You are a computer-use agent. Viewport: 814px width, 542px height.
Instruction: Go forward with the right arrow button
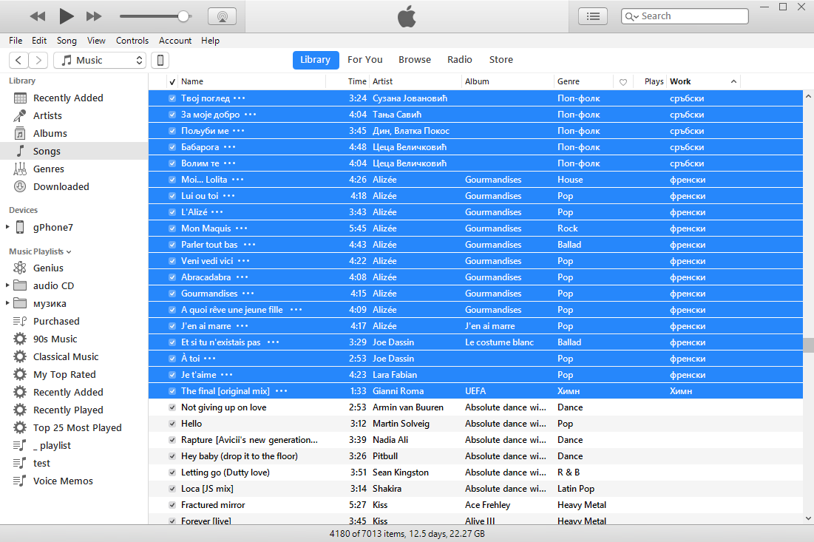38,60
